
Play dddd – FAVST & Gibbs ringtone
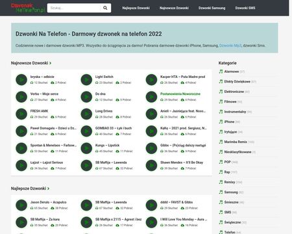click(x=151, y=205)
